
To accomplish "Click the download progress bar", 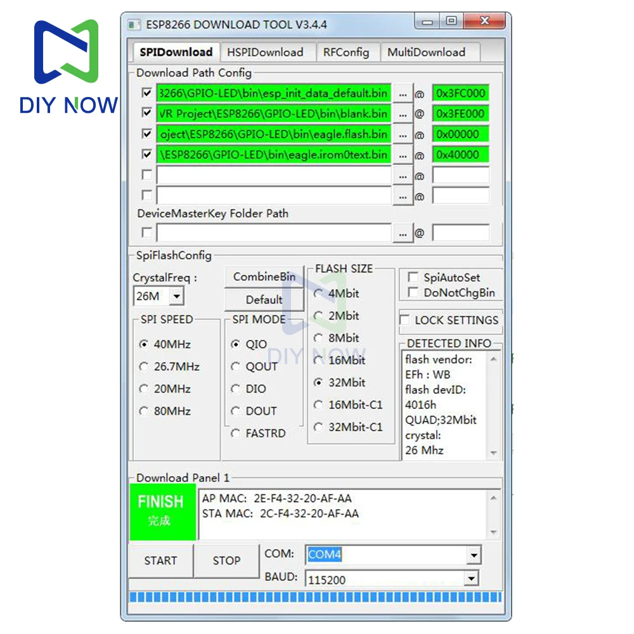I will tap(315, 597).
